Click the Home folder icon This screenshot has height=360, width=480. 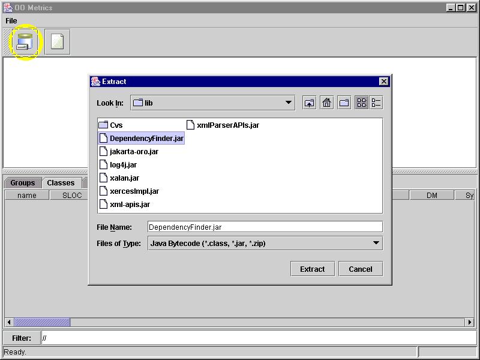click(x=326, y=103)
